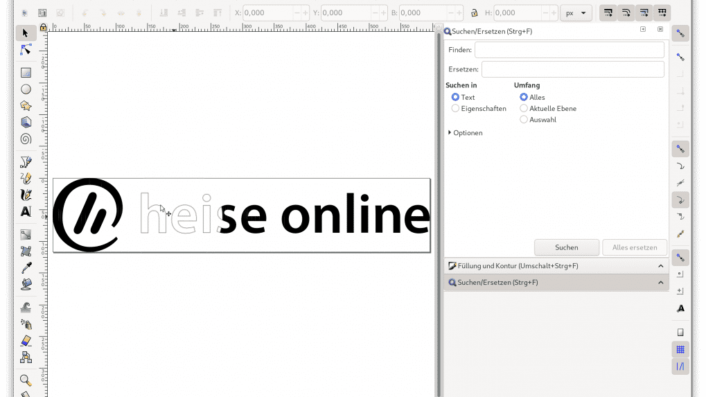Click Select all in all layers icon
This screenshot has width=706, height=397.
[x=42, y=13]
